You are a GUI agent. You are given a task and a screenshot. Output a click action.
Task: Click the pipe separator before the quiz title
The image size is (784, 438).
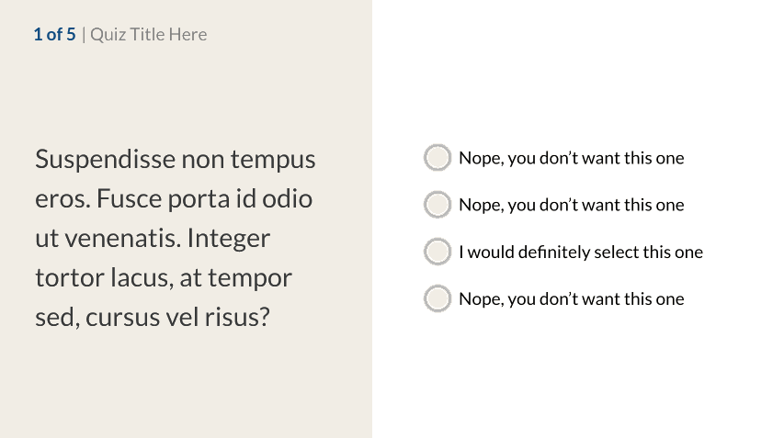tap(84, 35)
